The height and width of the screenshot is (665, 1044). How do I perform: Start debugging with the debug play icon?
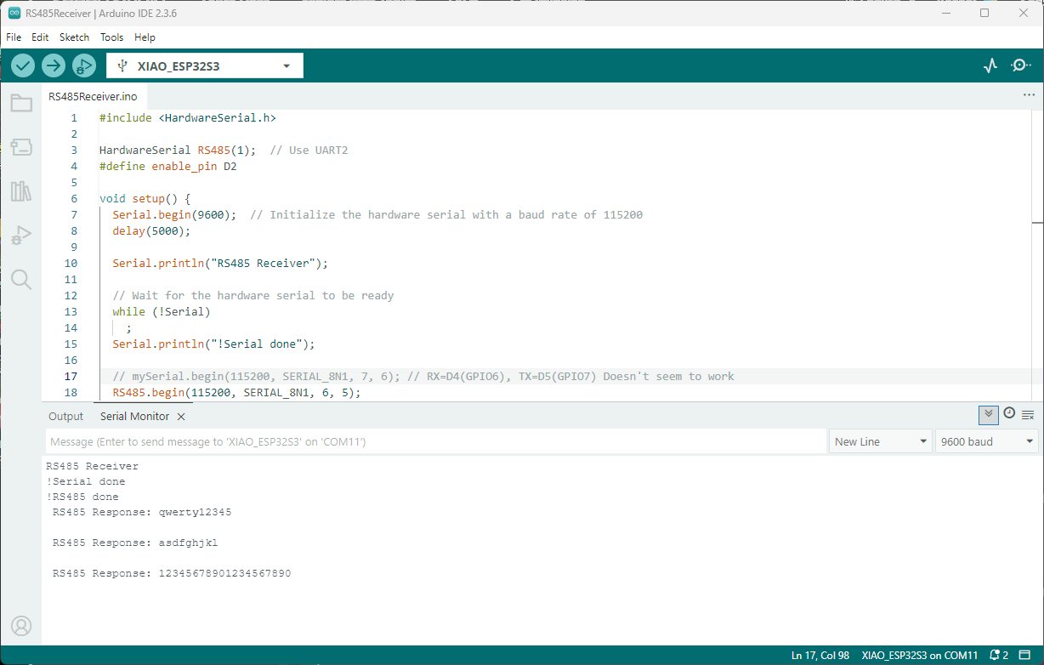point(84,65)
